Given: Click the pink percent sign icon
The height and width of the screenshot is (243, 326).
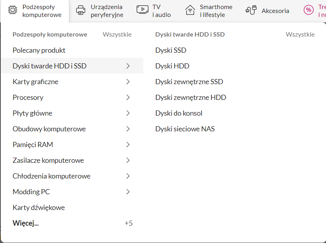Looking at the screenshot, I should [x=308, y=11].
